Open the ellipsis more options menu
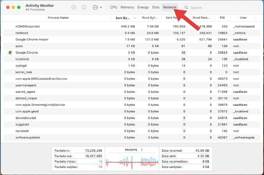This screenshot has width=264, height=175. (95, 7)
